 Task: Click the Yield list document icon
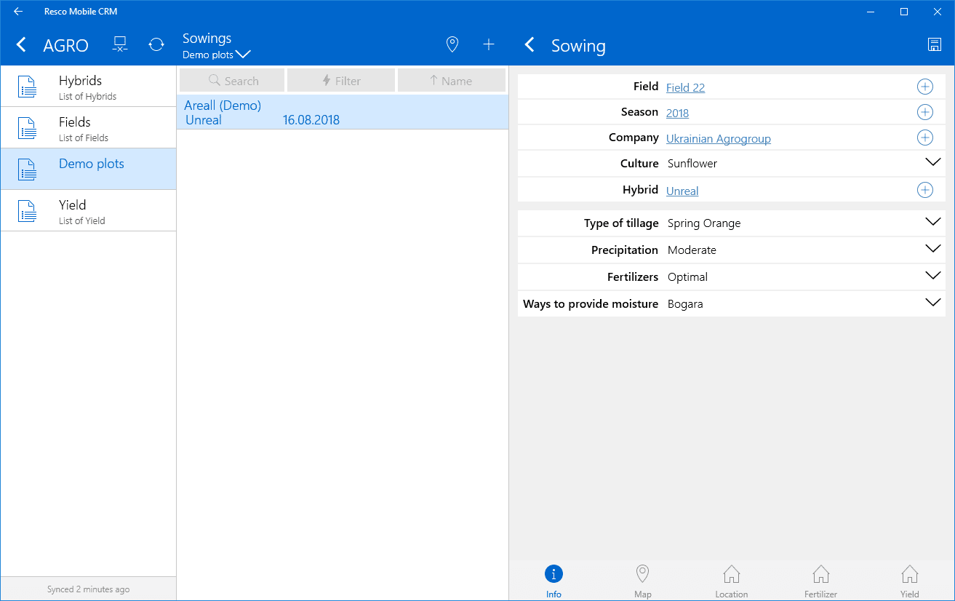tap(27, 211)
